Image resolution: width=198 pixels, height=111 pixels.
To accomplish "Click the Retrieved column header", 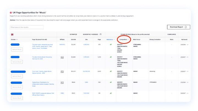I will click(x=184, y=39).
